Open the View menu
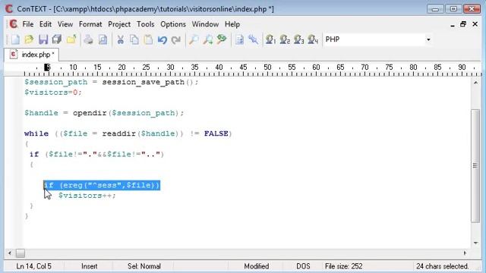The image size is (486, 273). (65, 24)
